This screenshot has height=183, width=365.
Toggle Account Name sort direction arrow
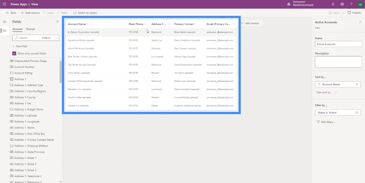(319, 84)
